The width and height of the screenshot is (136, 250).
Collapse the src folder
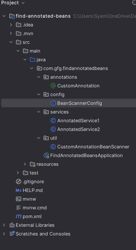11,42
